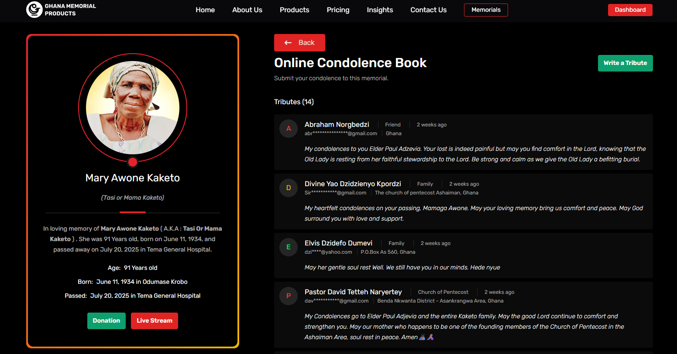Go to About Us page
677x354 pixels.
pos(247,10)
